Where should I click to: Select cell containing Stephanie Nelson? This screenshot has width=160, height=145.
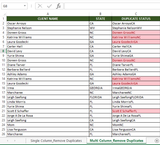point(48,28)
